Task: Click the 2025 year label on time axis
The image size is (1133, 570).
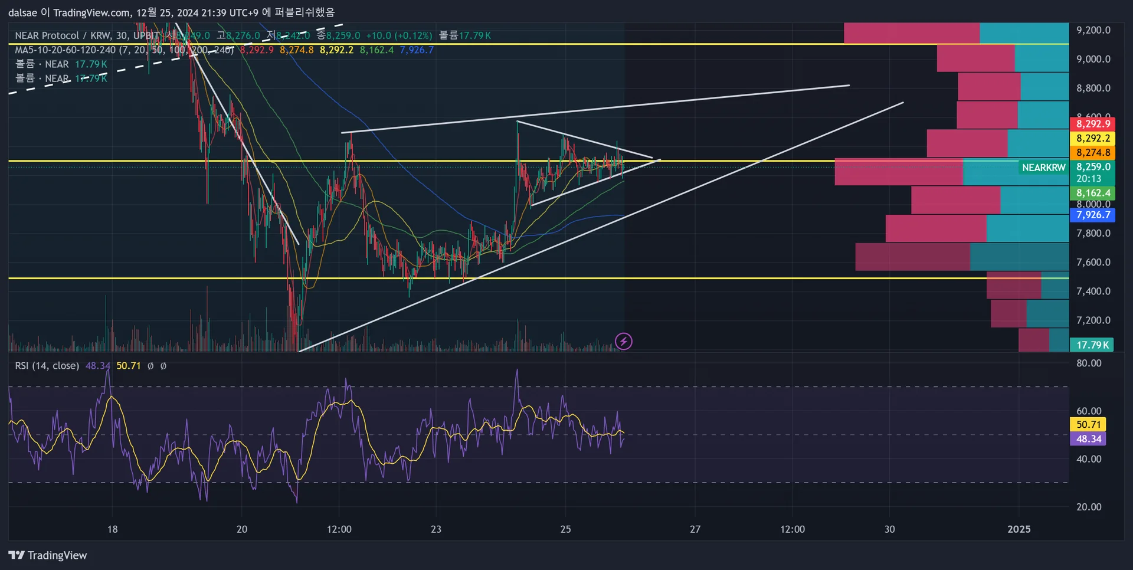Action: click(1019, 529)
